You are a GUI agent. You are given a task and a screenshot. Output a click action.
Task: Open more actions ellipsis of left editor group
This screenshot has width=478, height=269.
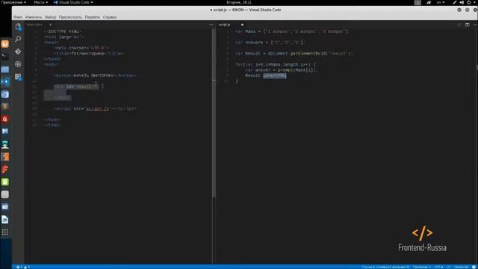coord(211,25)
